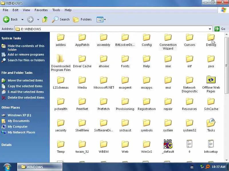Expand the Details section header

tap(6, 145)
